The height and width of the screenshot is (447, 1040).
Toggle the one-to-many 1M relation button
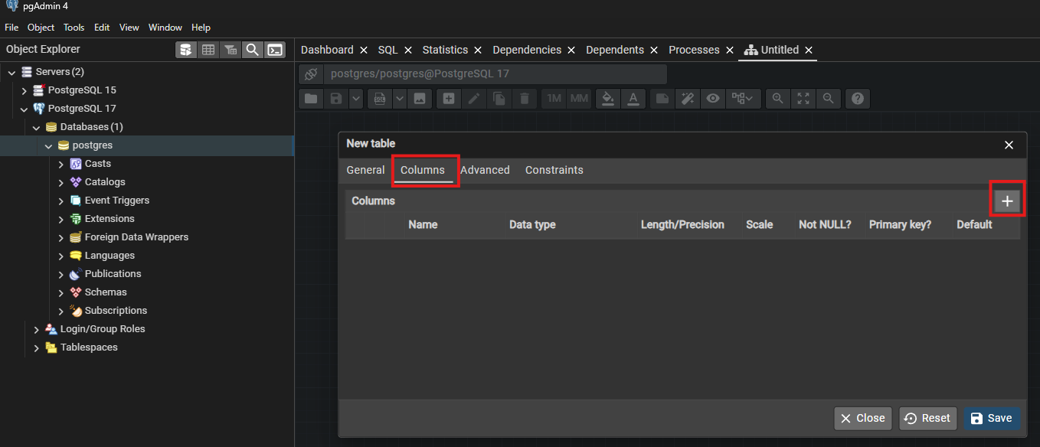[554, 98]
